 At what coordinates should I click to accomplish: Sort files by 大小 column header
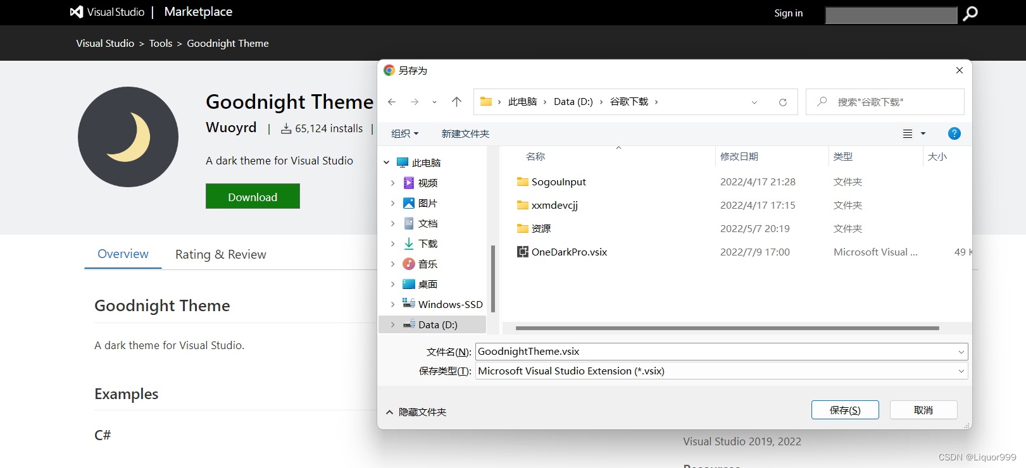[937, 156]
